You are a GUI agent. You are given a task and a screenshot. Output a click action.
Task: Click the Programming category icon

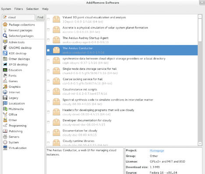click(5, 126)
